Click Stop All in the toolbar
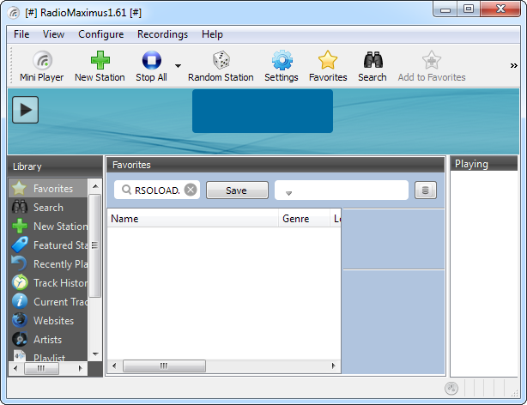This screenshot has height=405, width=527. coord(152,66)
